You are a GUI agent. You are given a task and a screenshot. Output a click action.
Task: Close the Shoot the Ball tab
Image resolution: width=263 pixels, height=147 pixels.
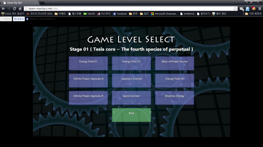click(36, 3)
